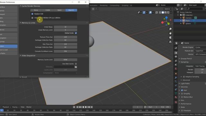Jump to timeline end frame
This screenshot has width=206, height=116.
pos(92,107)
